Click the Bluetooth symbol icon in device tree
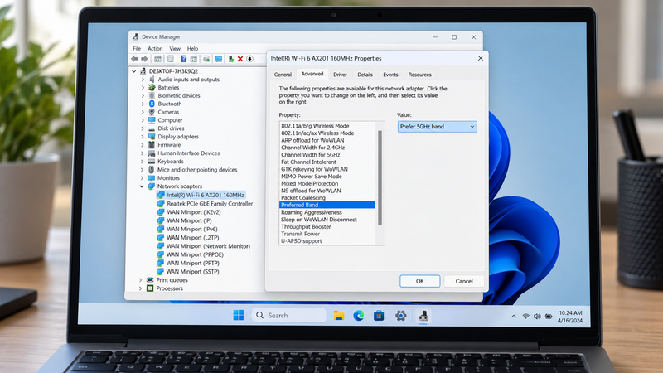The width and height of the screenshot is (663, 373). [152, 104]
